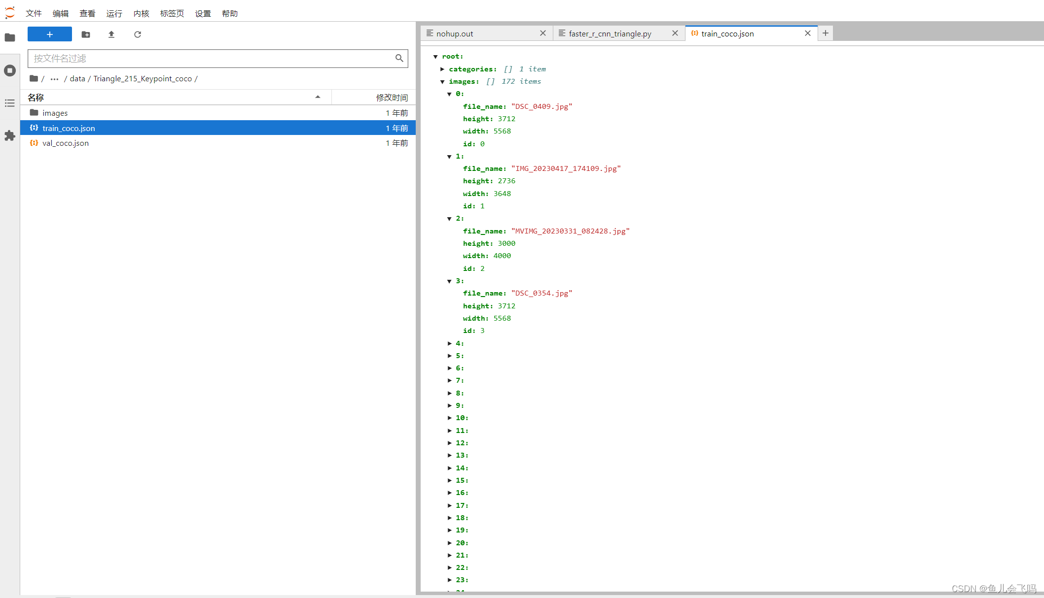Open the extension manager puzzle icon
1044x598 pixels.
tap(10, 135)
